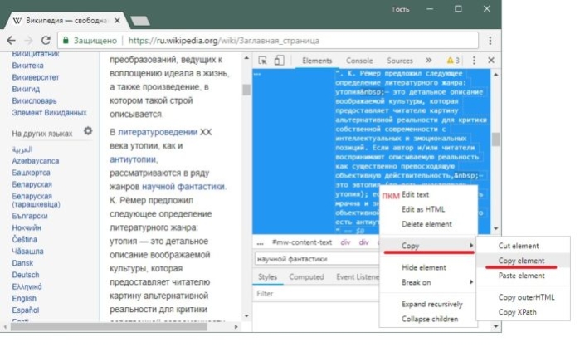This screenshot has height=347, width=580.
Task: Switch to Čeština language
Action: (x=24, y=239)
